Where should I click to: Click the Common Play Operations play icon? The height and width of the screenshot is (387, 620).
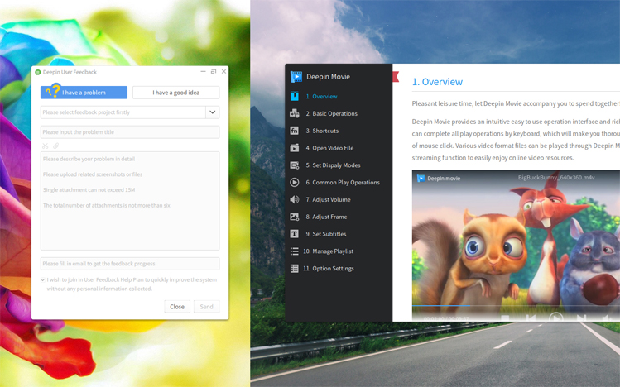click(294, 182)
